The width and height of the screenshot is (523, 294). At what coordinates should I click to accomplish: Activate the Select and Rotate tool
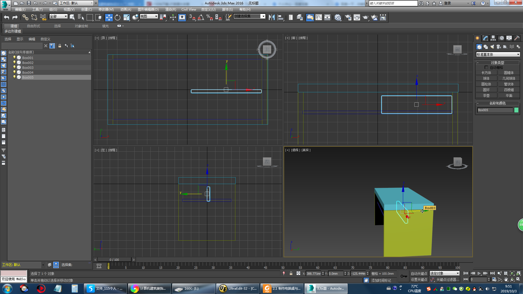click(x=117, y=17)
